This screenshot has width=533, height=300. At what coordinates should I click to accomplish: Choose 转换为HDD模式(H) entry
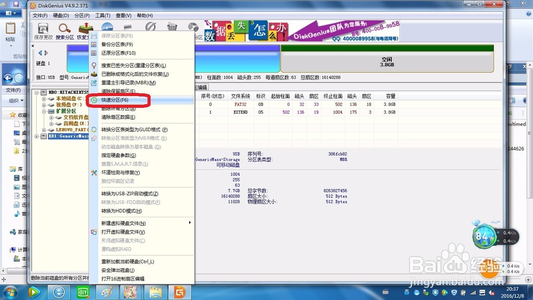point(142,211)
